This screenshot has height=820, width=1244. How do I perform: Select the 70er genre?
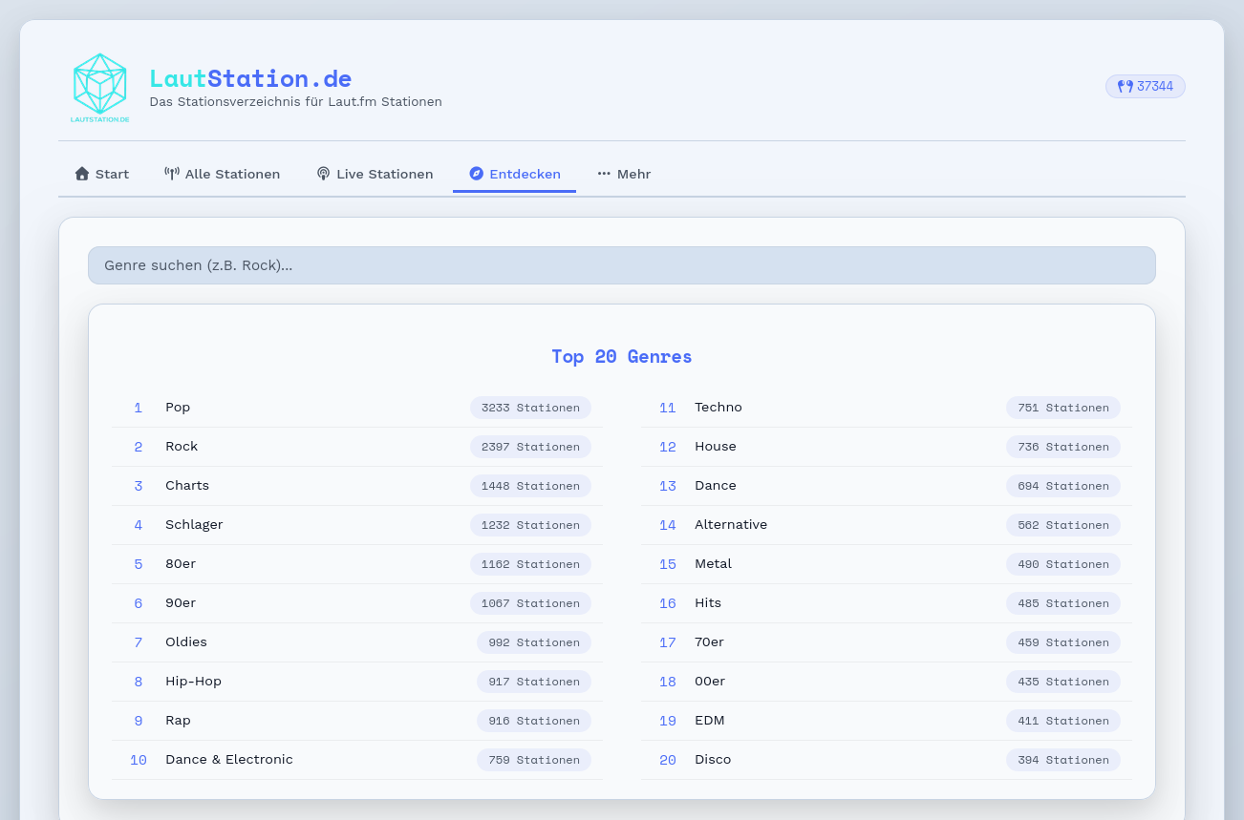[x=887, y=642]
